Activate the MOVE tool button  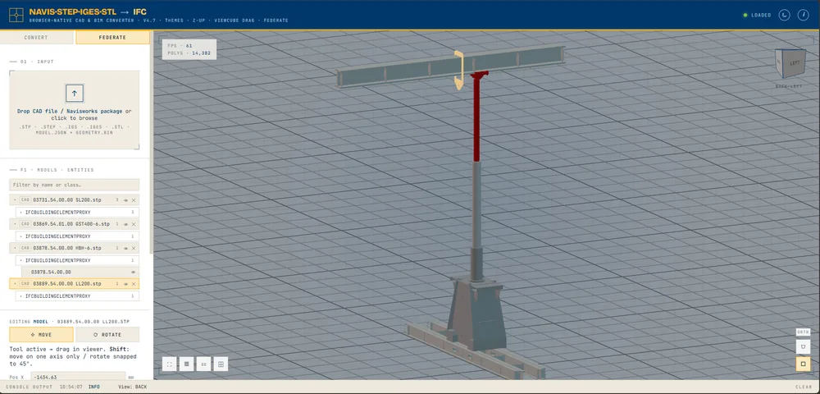(x=41, y=334)
